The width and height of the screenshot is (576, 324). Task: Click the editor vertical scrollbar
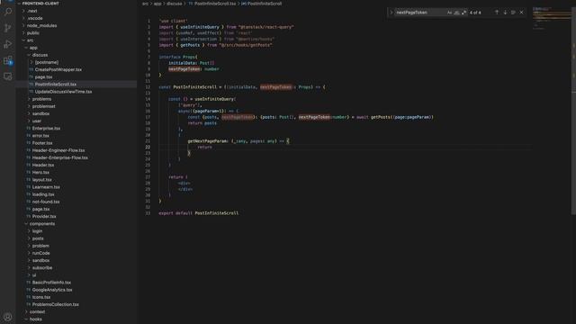[x=573, y=110]
